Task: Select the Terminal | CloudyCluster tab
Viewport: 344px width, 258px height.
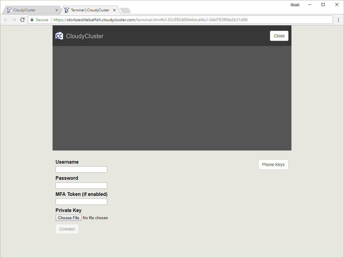Action: (x=90, y=10)
